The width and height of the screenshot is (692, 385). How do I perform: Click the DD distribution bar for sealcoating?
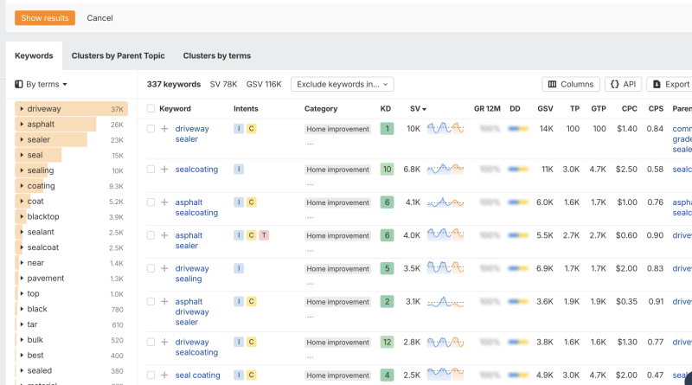(518, 170)
